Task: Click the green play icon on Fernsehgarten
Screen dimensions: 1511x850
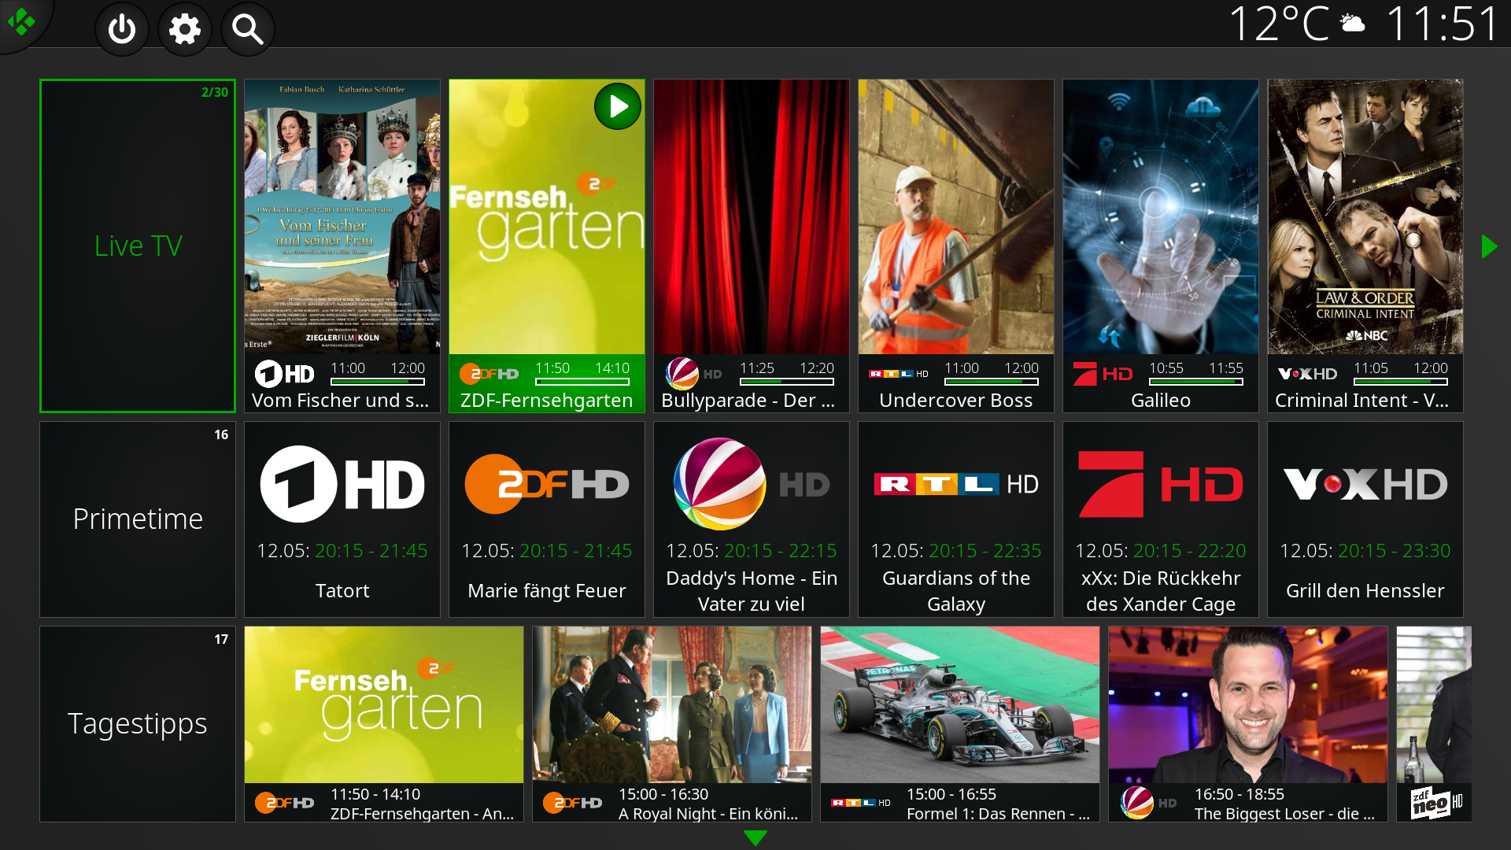Action: pos(618,106)
